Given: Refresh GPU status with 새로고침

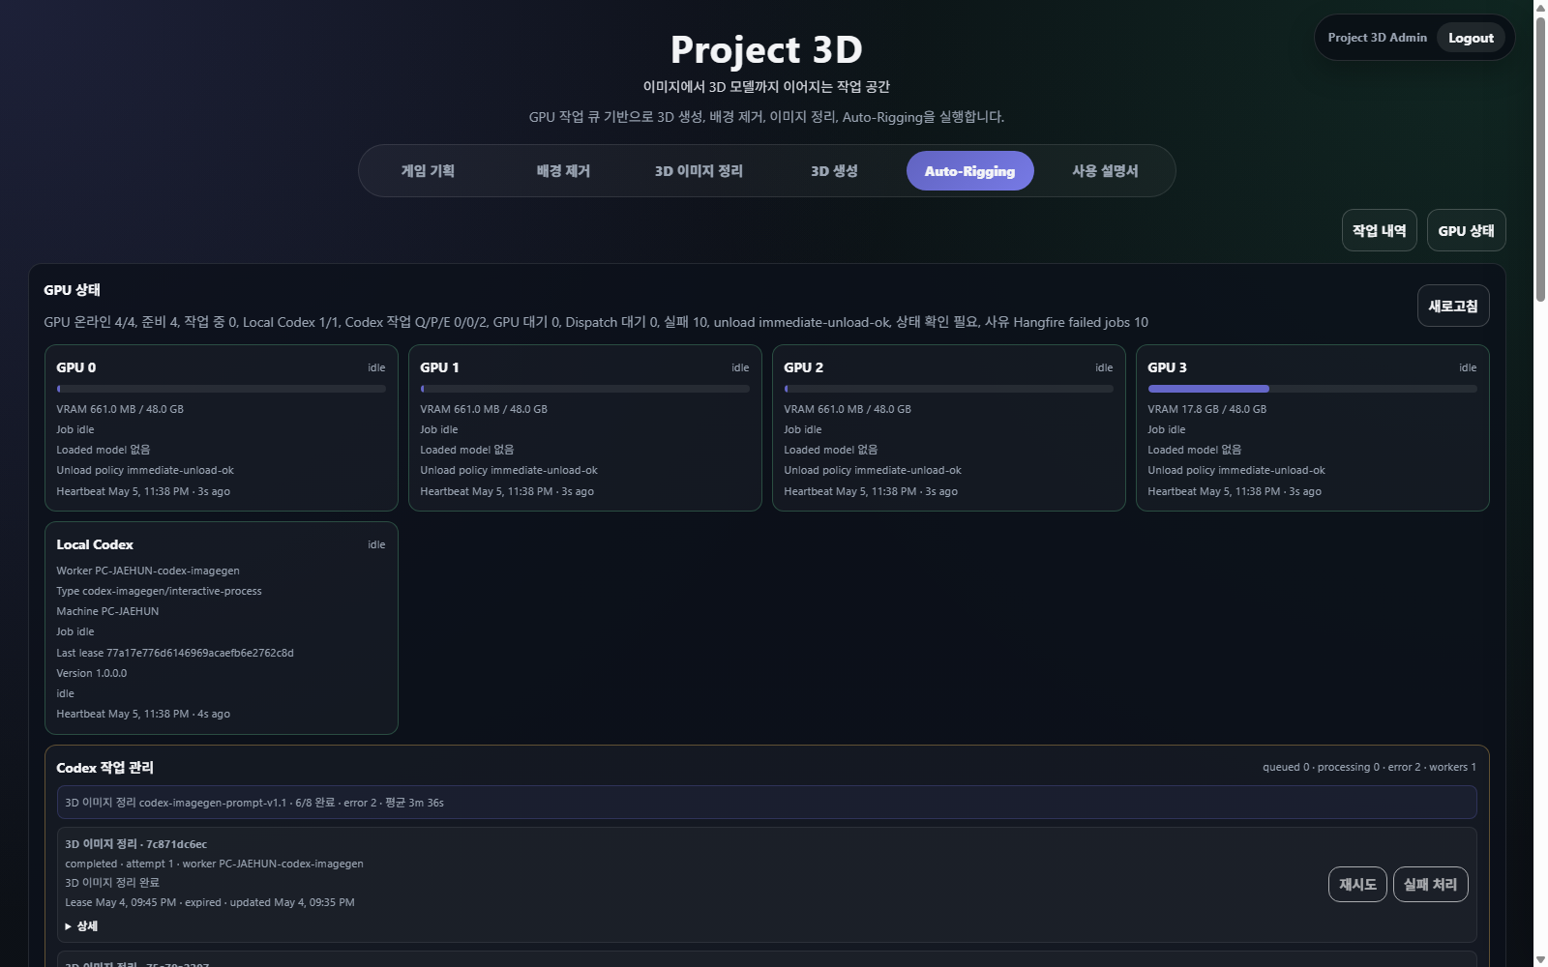Looking at the screenshot, I should pyautogui.click(x=1453, y=306).
